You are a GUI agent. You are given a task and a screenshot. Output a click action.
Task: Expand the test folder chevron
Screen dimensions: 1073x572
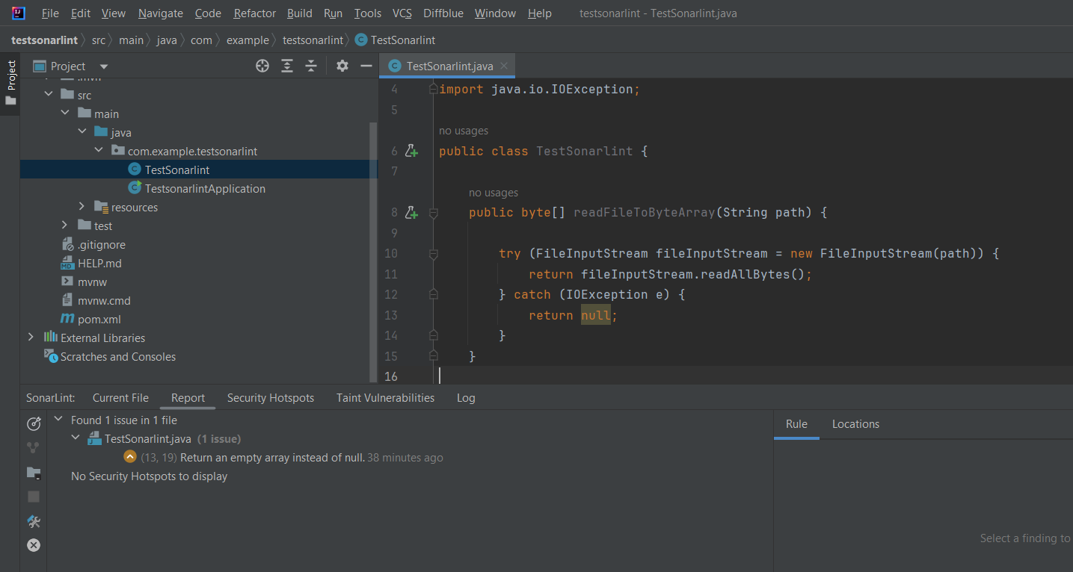click(x=66, y=226)
